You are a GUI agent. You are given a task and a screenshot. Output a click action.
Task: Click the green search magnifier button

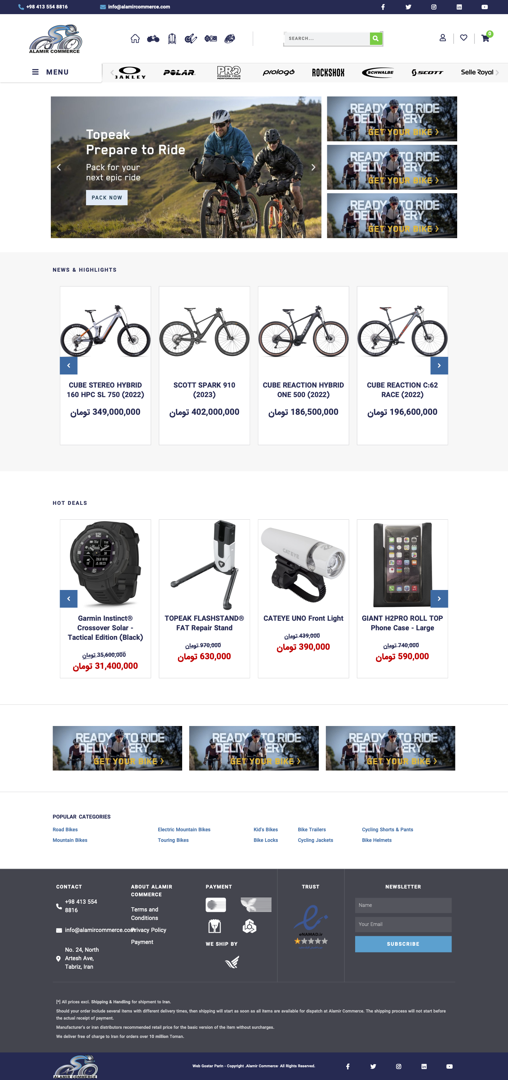[376, 38]
